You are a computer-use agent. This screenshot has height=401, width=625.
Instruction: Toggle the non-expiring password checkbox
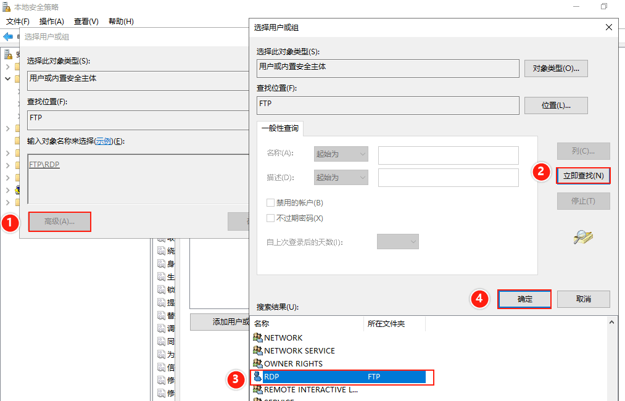(x=270, y=218)
